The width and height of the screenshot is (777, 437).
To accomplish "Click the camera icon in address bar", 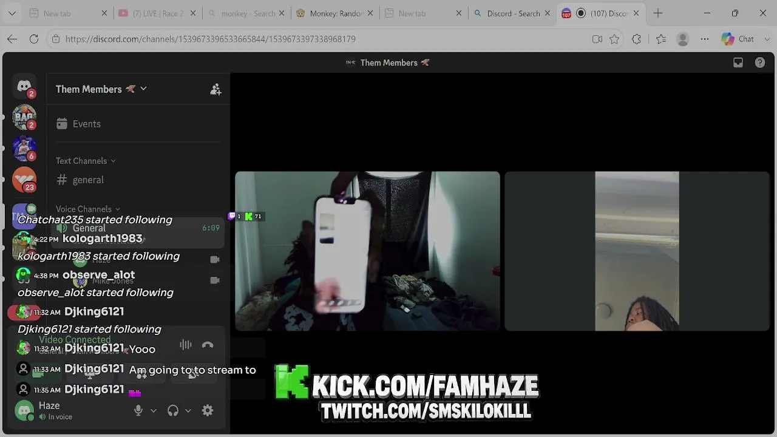I will pyautogui.click(x=597, y=39).
